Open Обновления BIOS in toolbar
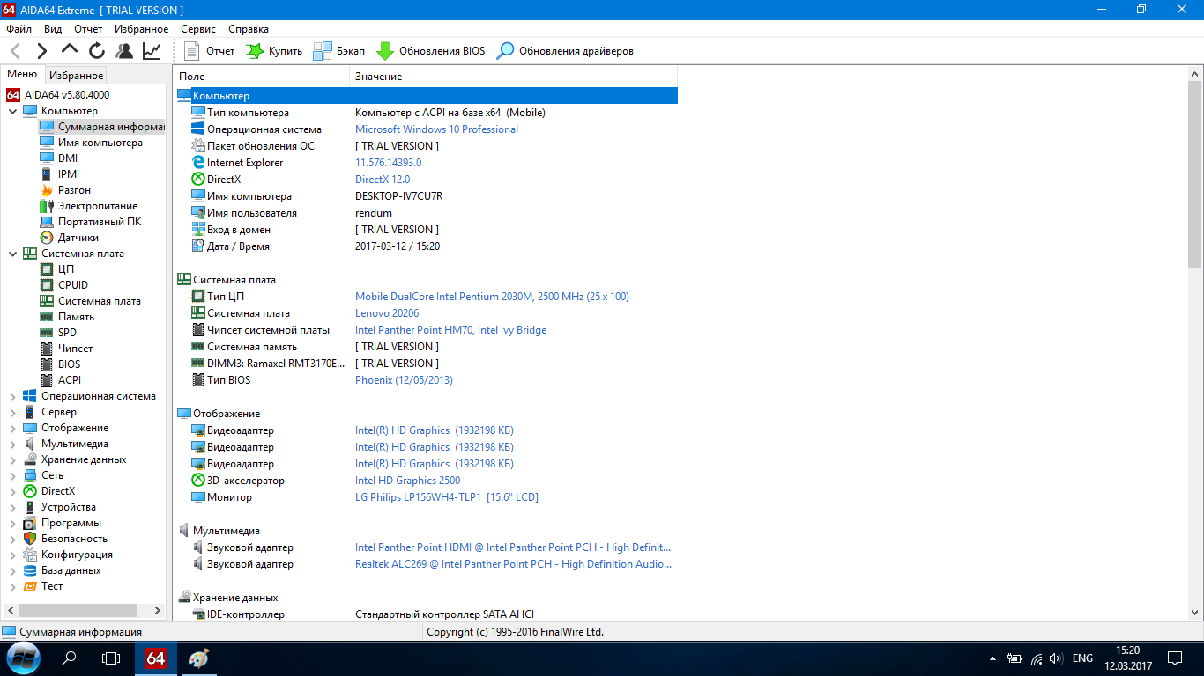Screen dimensions: 1204x676 [430, 51]
